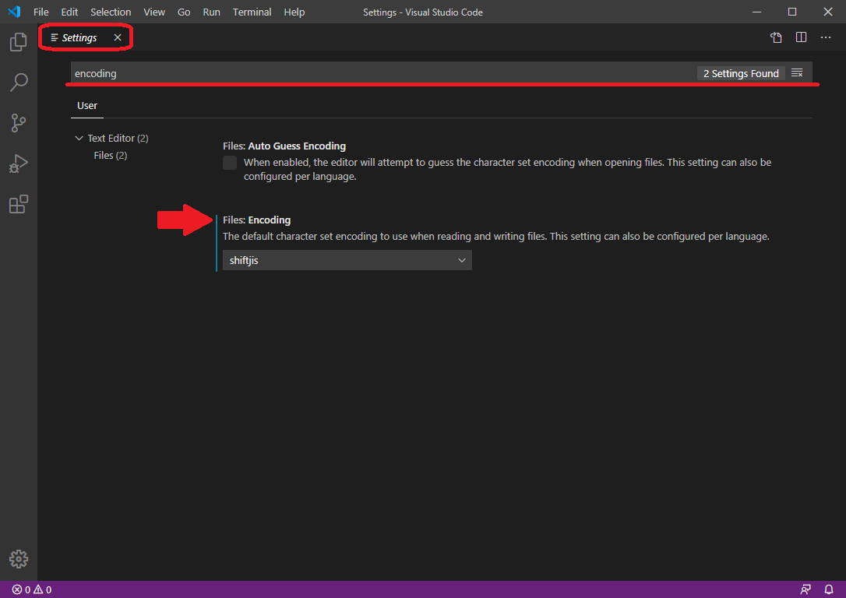Viewport: 846px width, 598px height.
Task: Click the 2 Settings Found badge
Action: 741,73
